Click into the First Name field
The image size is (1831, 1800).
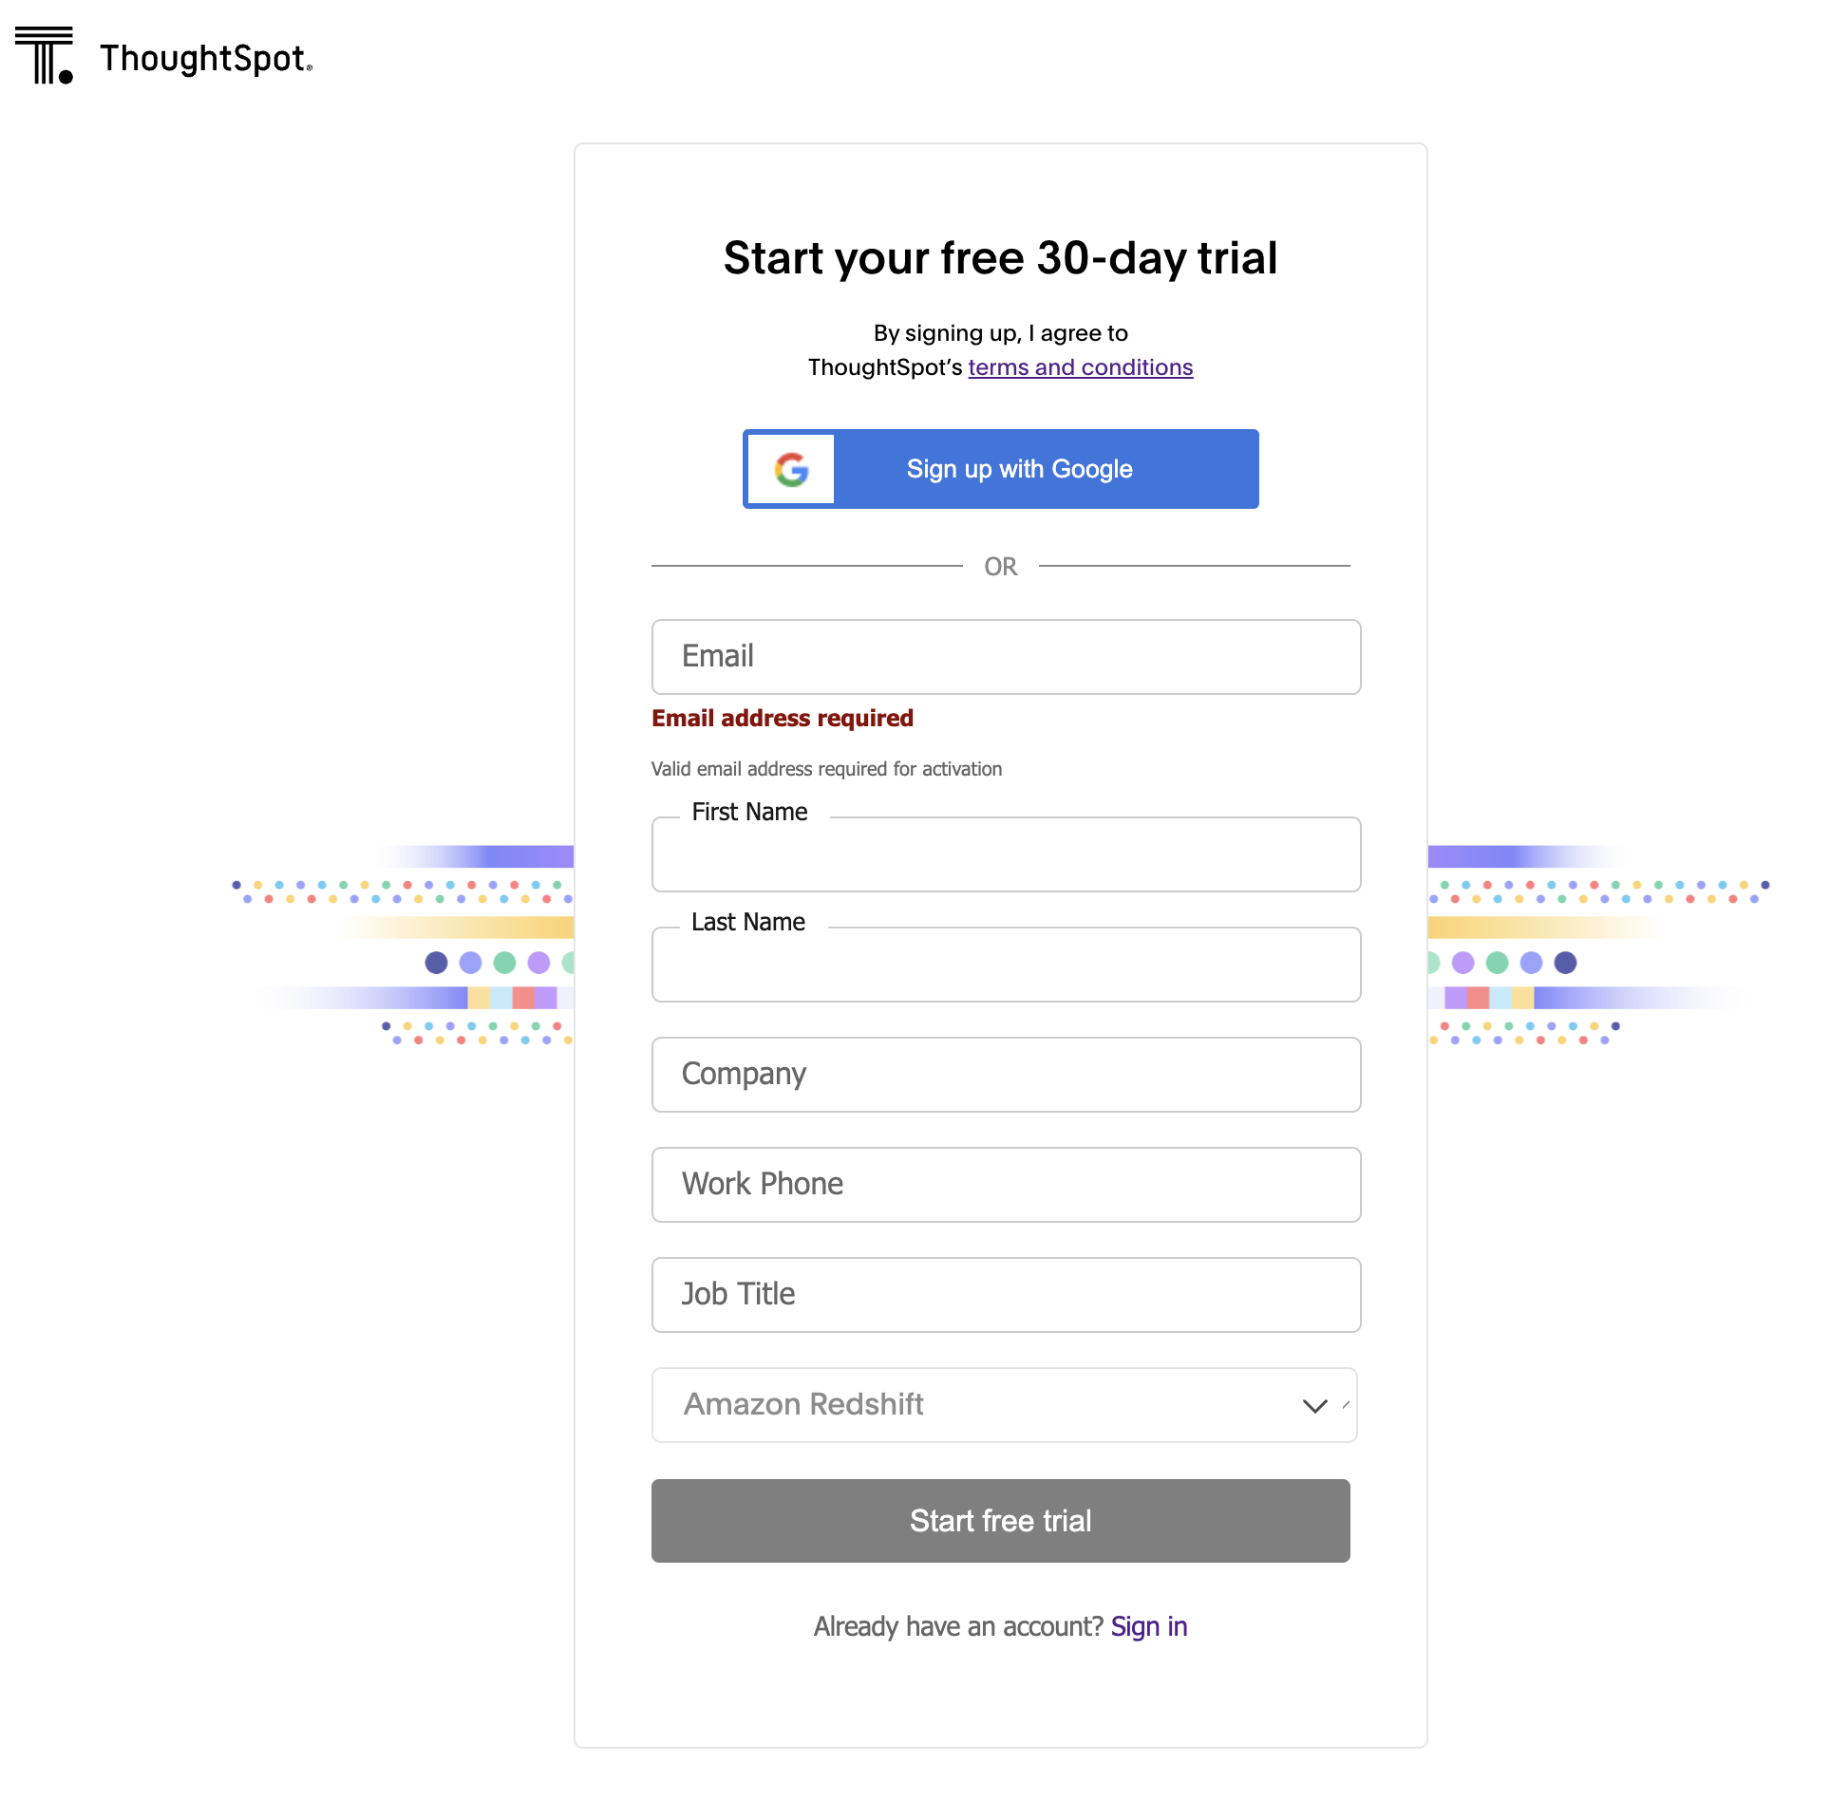[x=1007, y=854]
